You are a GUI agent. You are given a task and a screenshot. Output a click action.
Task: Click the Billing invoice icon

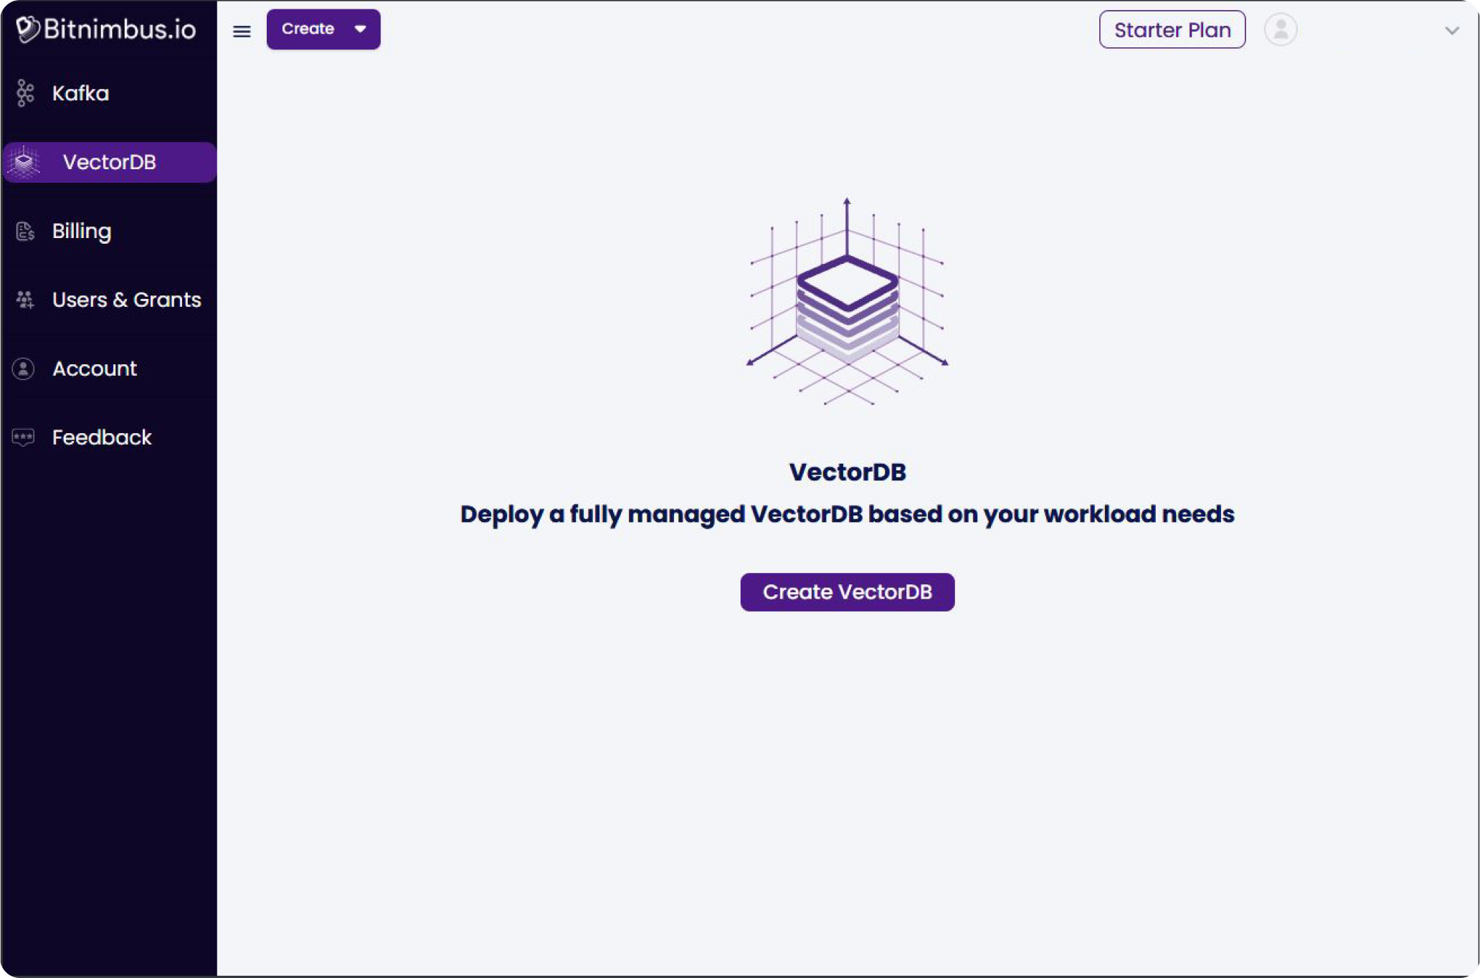tap(25, 231)
